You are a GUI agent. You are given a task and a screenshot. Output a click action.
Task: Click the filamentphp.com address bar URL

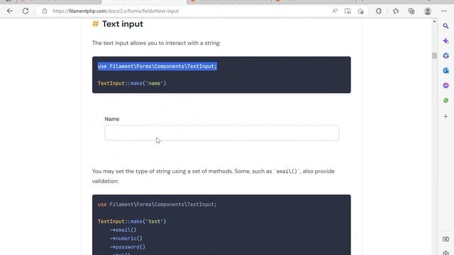point(116,11)
